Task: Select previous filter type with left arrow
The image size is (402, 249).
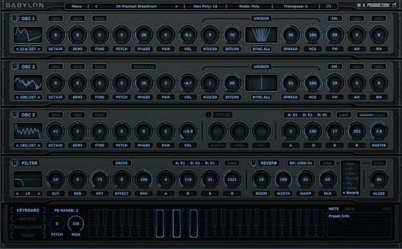Action: click(x=17, y=194)
